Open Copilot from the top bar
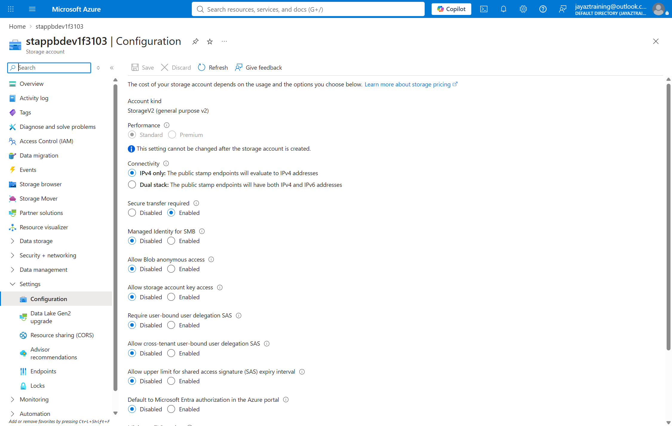Screen dimensions: 672x426 (451, 9)
